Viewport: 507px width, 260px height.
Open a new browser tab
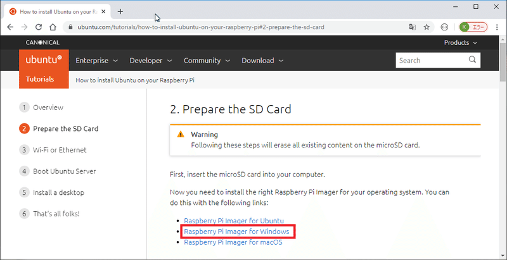[120, 11]
